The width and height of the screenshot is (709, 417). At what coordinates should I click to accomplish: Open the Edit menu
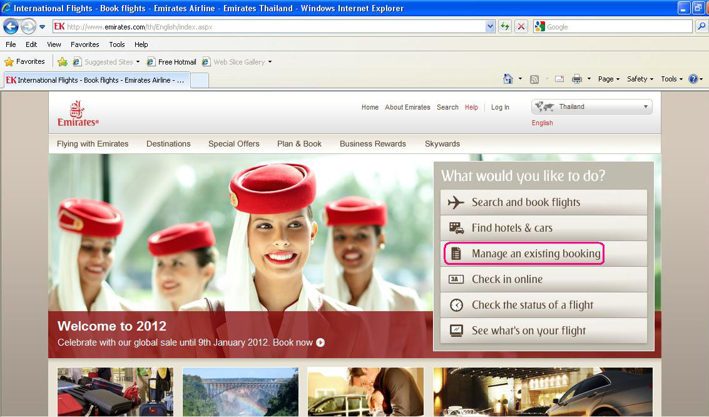coord(31,44)
